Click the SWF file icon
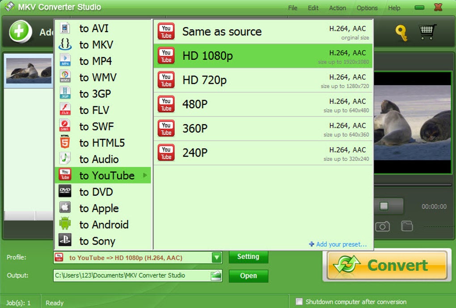This screenshot has height=308, width=456. [65, 126]
